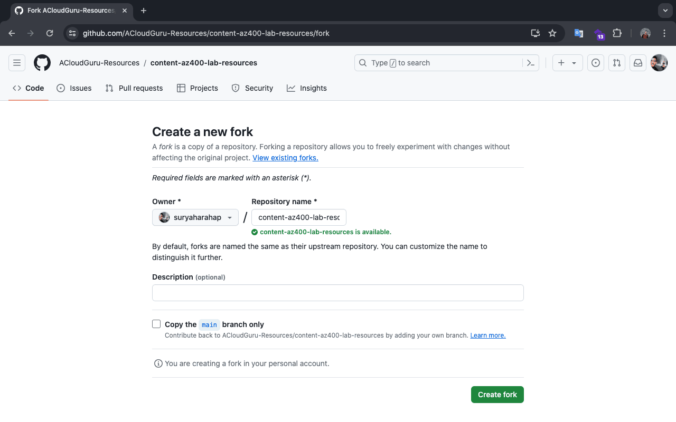Click the green availability check icon

point(255,232)
